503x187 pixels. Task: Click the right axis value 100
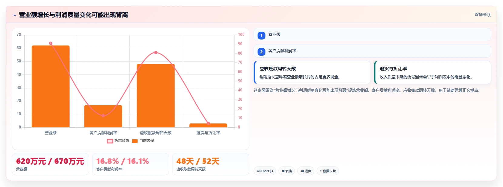(x=241, y=35)
